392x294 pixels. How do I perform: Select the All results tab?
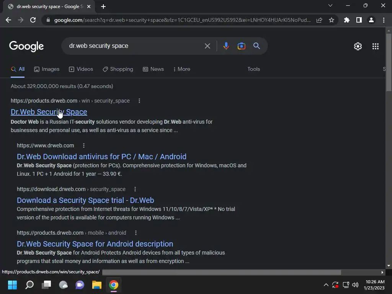coord(18,69)
